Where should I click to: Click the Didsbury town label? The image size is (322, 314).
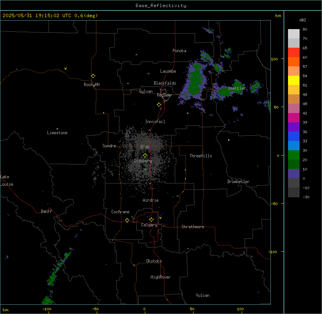(143, 161)
